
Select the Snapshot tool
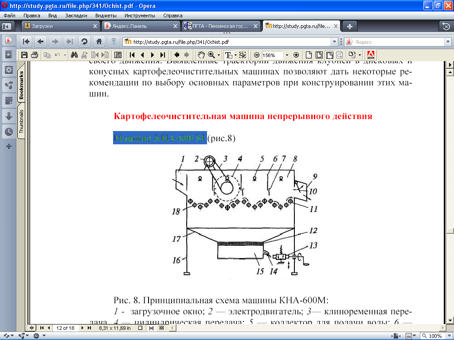coord(243,55)
